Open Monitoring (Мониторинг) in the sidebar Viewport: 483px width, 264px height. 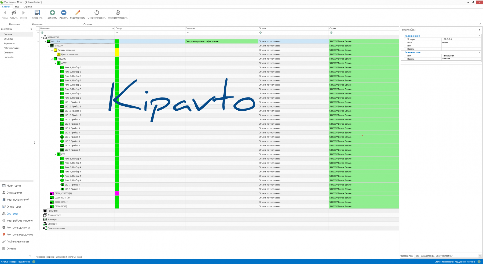click(14, 186)
